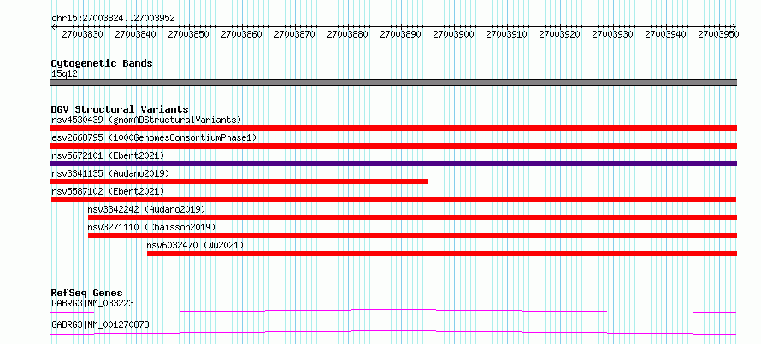Select the purple bar for nsv5672101
The height and width of the screenshot is (344, 761).
(393, 164)
